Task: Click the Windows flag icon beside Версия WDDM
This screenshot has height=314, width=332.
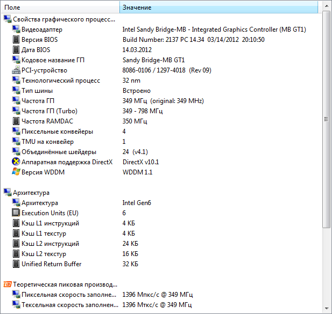Action: pyautogui.click(x=16, y=172)
